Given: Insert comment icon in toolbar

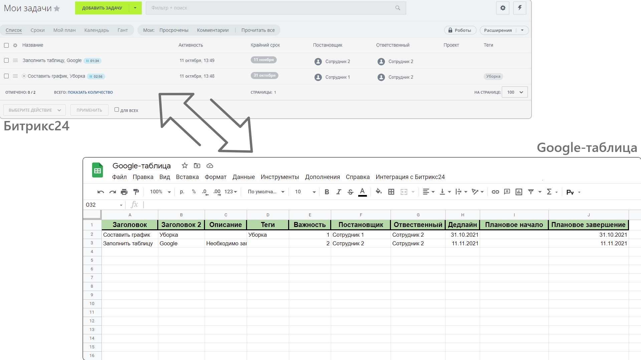Looking at the screenshot, I should [507, 192].
